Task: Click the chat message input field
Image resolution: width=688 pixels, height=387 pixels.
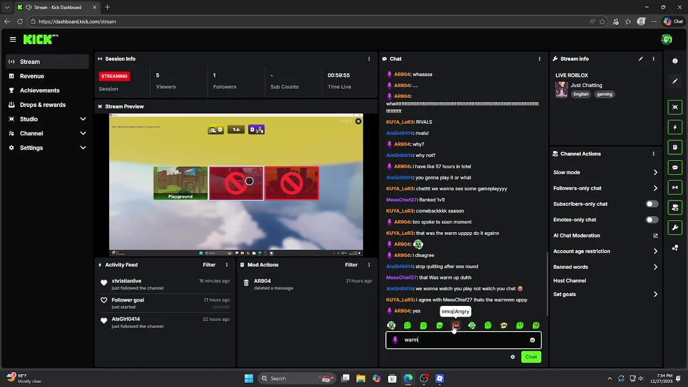Action: (x=463, y=340)
